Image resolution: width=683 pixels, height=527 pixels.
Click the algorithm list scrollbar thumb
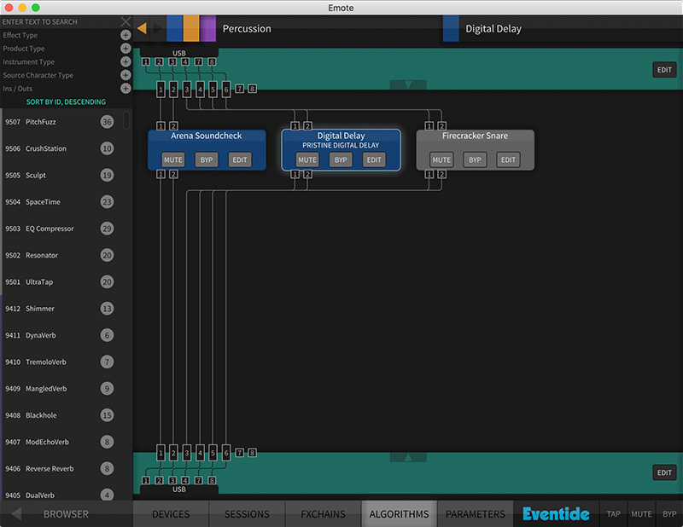coord(126,120)
